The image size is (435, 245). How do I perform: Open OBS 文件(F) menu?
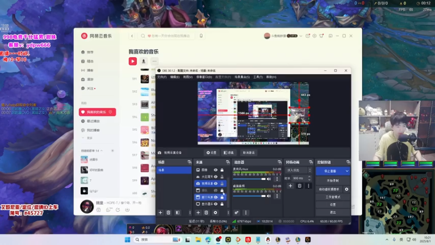(162, 77)
